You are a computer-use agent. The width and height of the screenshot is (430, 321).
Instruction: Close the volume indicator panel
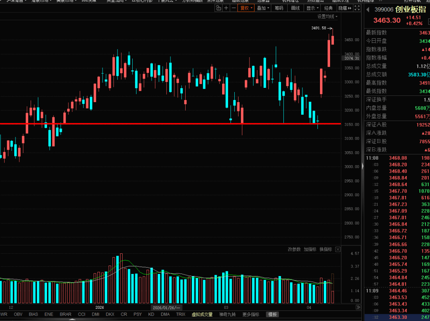(338, 250)
